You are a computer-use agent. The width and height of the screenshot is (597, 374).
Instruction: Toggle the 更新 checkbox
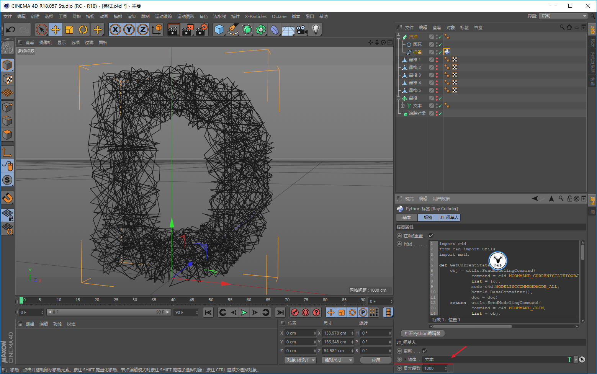[424, 351]
